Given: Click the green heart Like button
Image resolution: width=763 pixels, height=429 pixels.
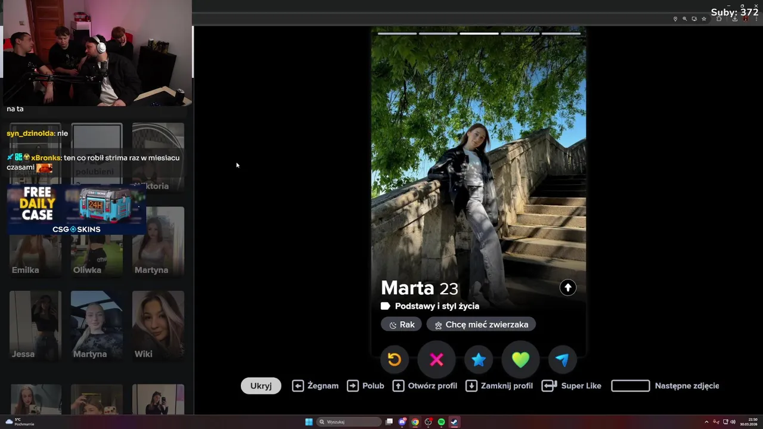Looking at the screenshot, I should [x=520, y=359].
